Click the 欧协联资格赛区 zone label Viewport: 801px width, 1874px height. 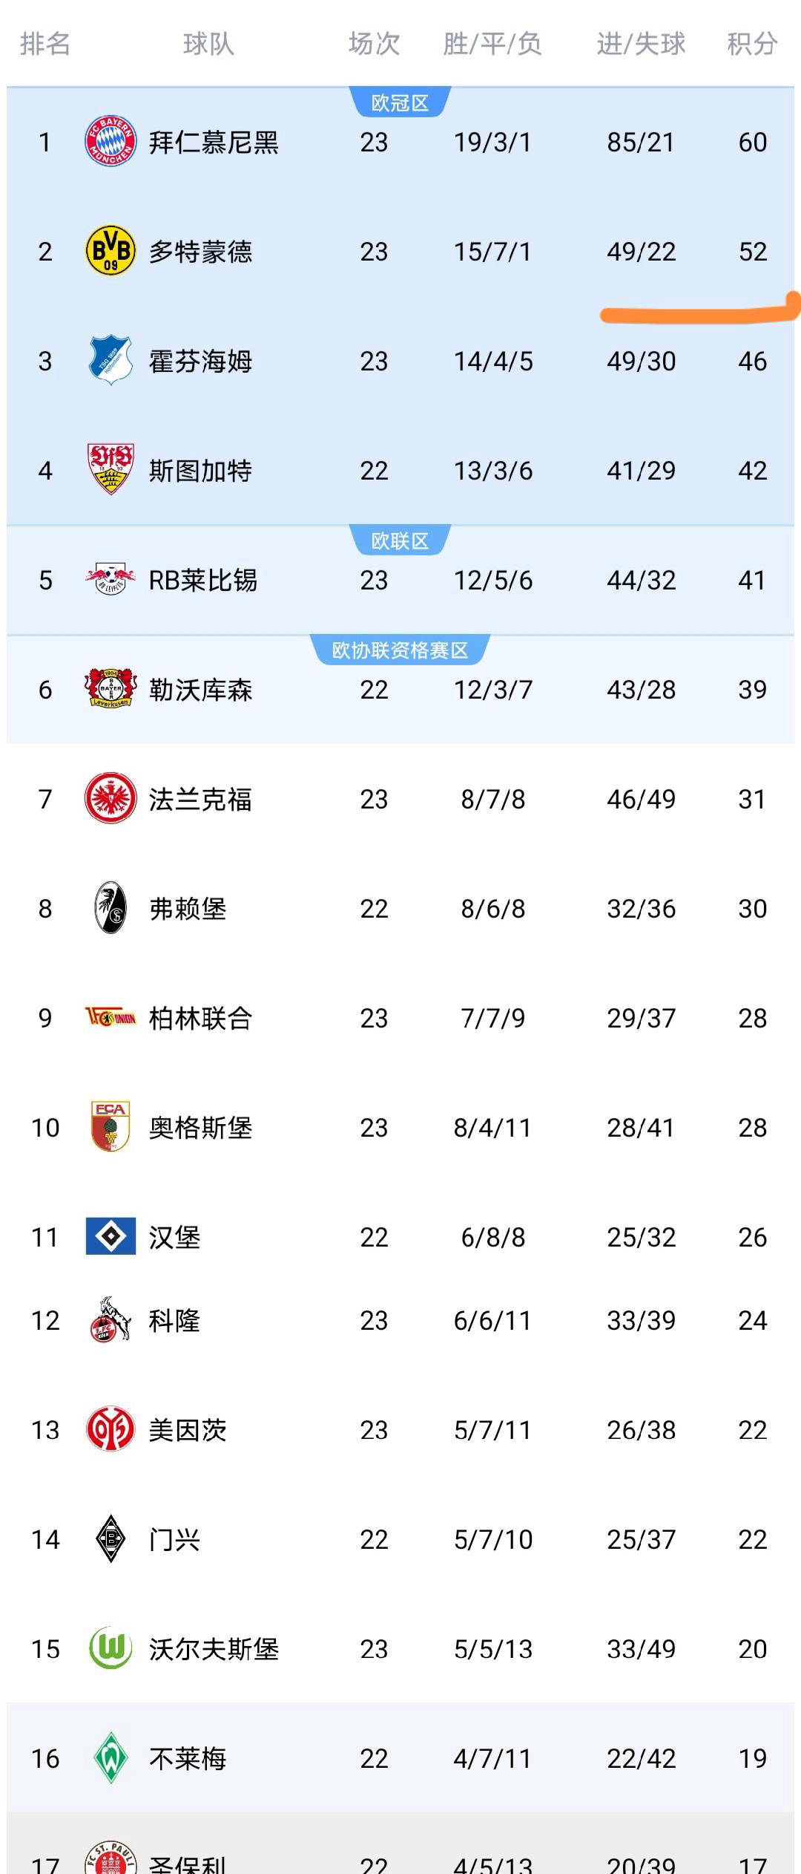[400, 650]
